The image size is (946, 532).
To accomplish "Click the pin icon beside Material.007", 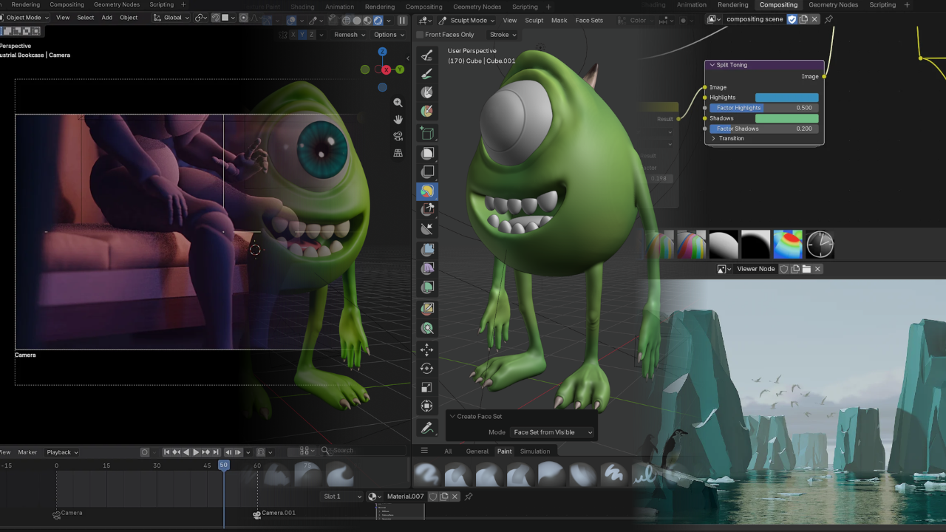I will click(x=468, y=497).
